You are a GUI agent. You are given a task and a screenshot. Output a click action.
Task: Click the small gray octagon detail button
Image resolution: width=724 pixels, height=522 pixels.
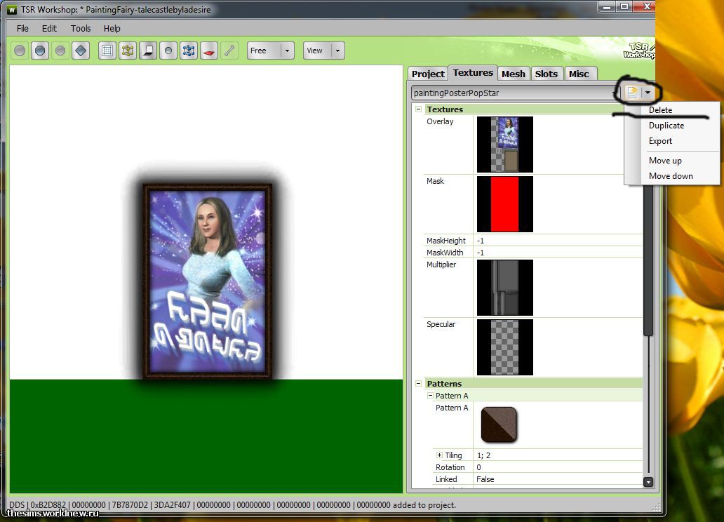pos(60,51)
